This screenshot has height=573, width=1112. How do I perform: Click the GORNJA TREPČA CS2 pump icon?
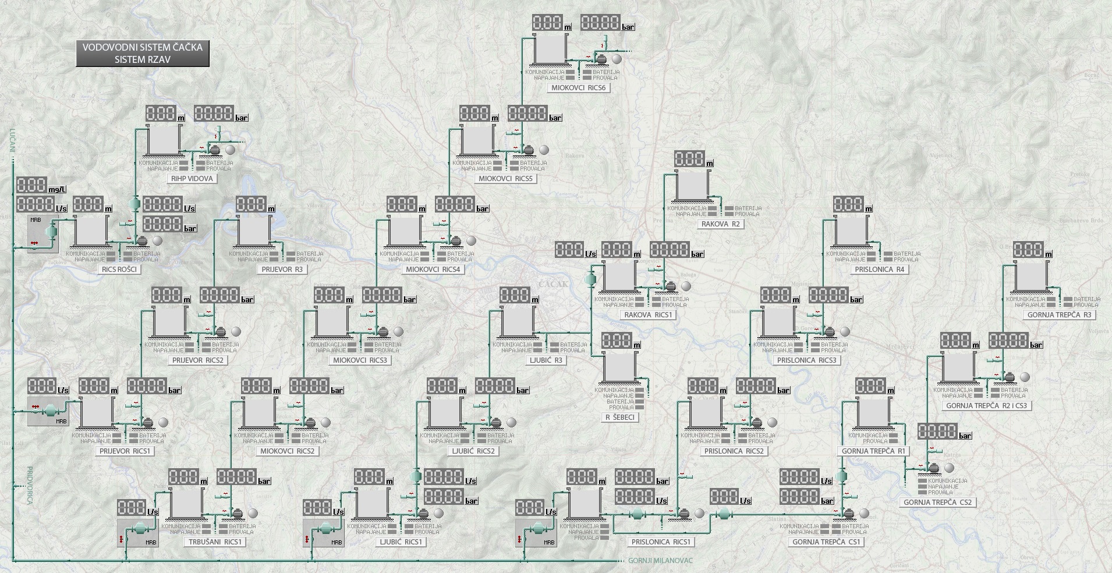tap(933, 468)
